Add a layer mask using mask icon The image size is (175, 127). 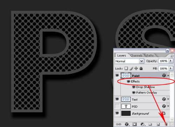coord(134,124)
